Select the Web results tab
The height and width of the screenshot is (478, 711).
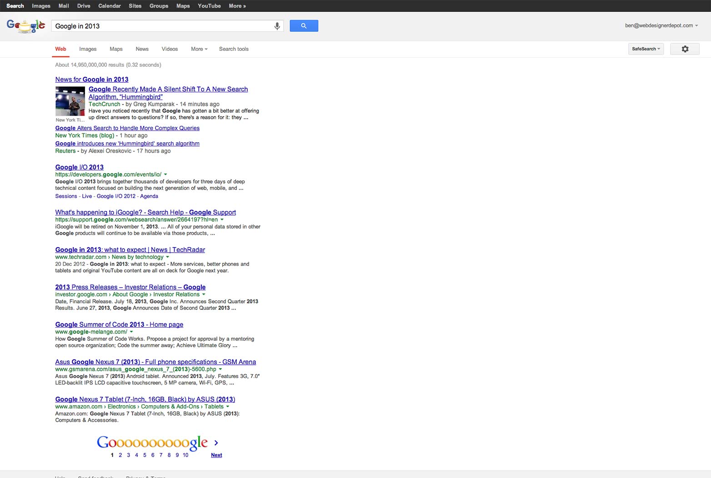60,49
